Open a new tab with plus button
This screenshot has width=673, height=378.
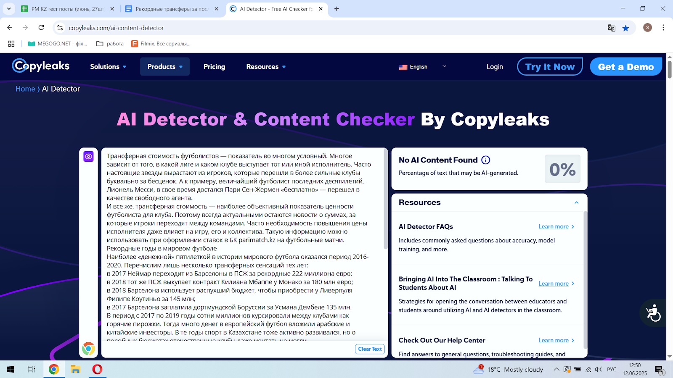336,9
